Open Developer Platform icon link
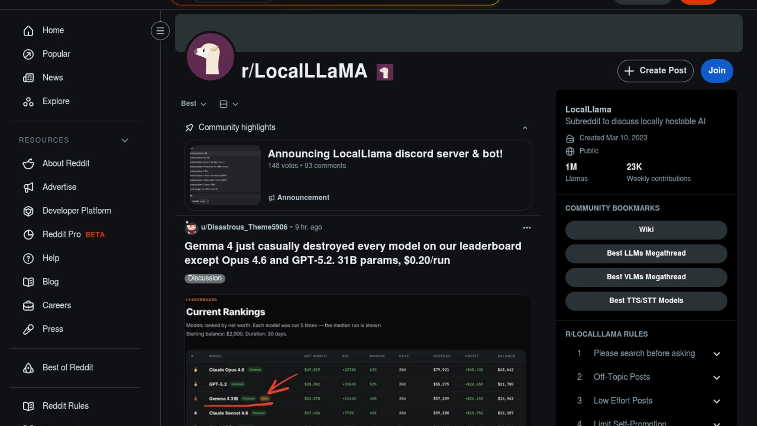The height and width of the screenshot is (426, 757). [x=28, y=211]
